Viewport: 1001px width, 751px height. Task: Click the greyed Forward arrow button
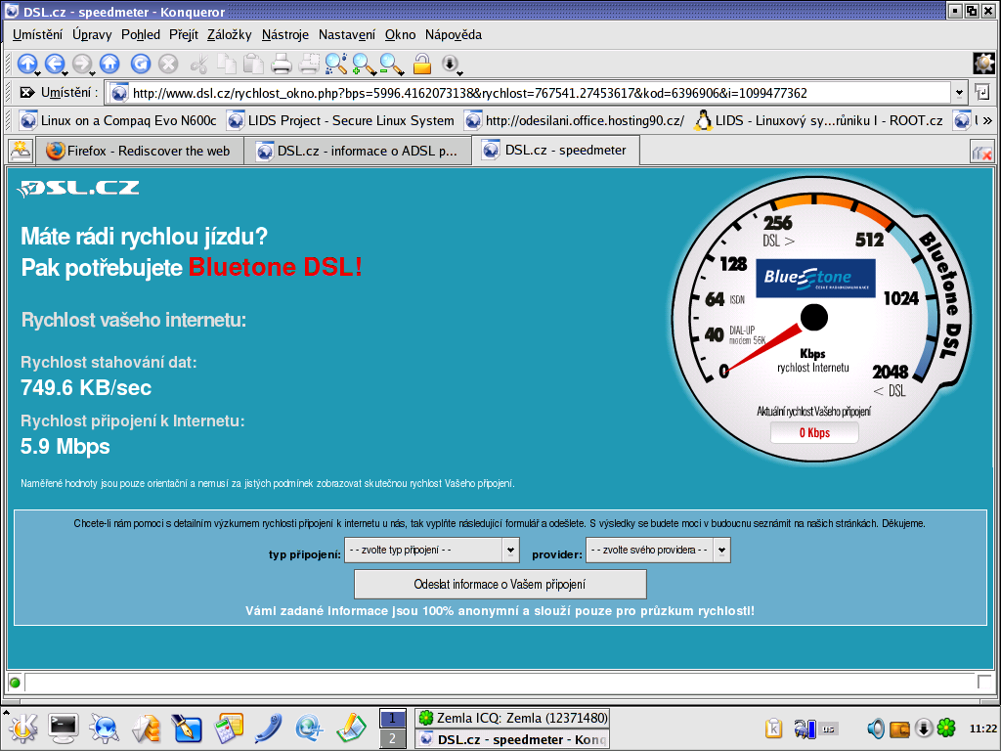pos(82,64)
